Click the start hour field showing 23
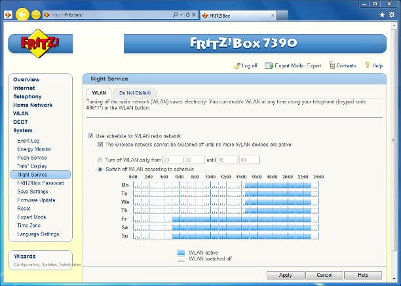 click(173, 160)
